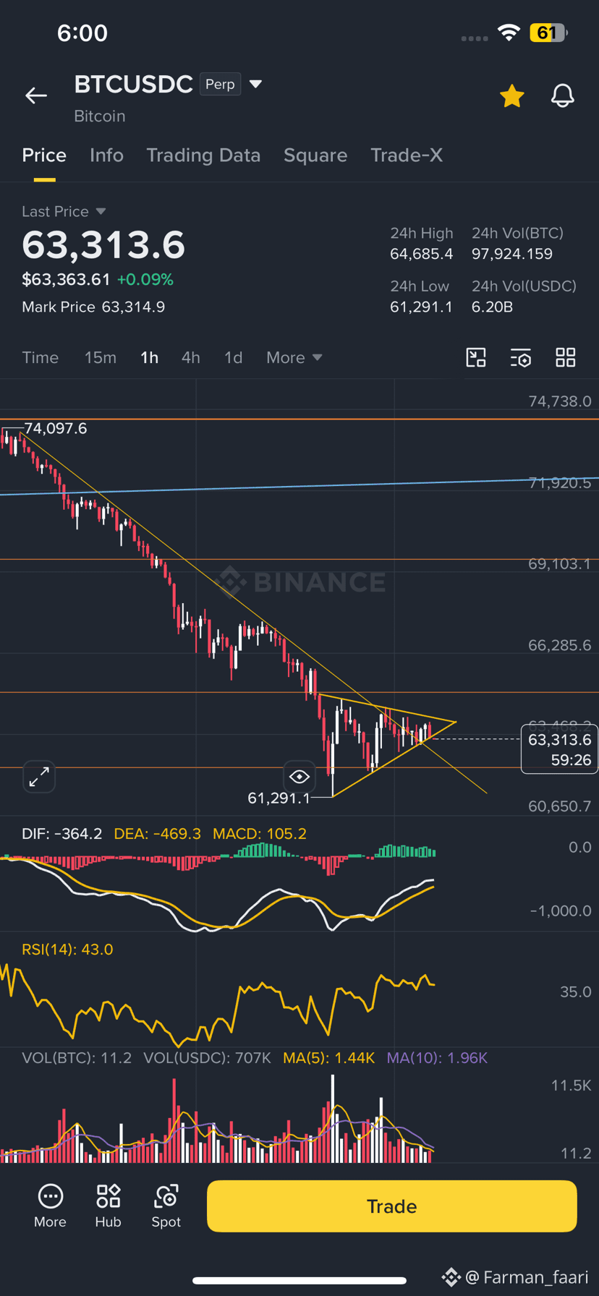Go back using the left arrow
Image resolution: width=599 pixels, height=1296 pixels.
point(36,95)
